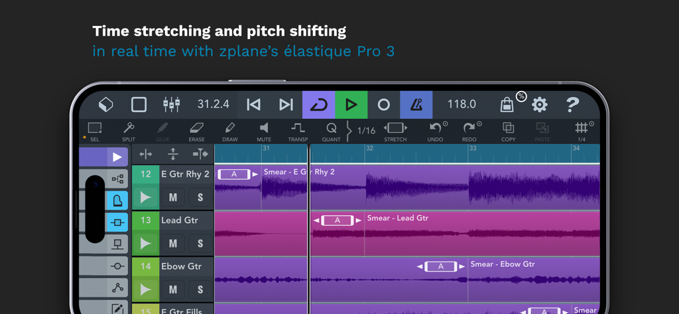
Task: Open Help question mark
Action: coord(572,104)
